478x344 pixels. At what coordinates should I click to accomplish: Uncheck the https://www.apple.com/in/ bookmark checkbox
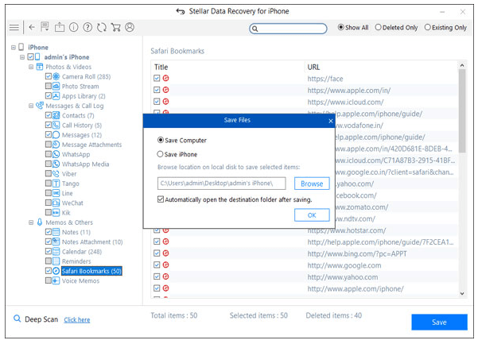tap(157, 90)
